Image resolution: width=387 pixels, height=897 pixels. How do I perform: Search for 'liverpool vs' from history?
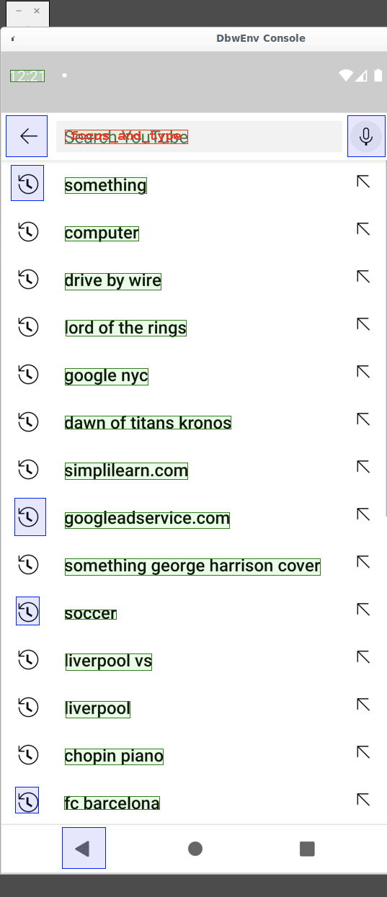coord(109,661)
